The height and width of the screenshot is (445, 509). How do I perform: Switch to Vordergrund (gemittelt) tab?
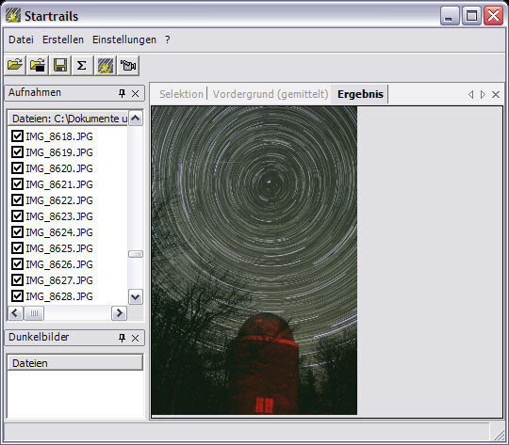271,94
